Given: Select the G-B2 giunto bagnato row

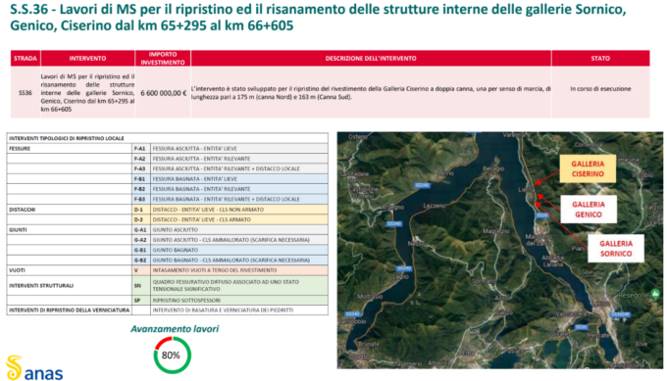Looking at the screenshot, I should 167,260.
